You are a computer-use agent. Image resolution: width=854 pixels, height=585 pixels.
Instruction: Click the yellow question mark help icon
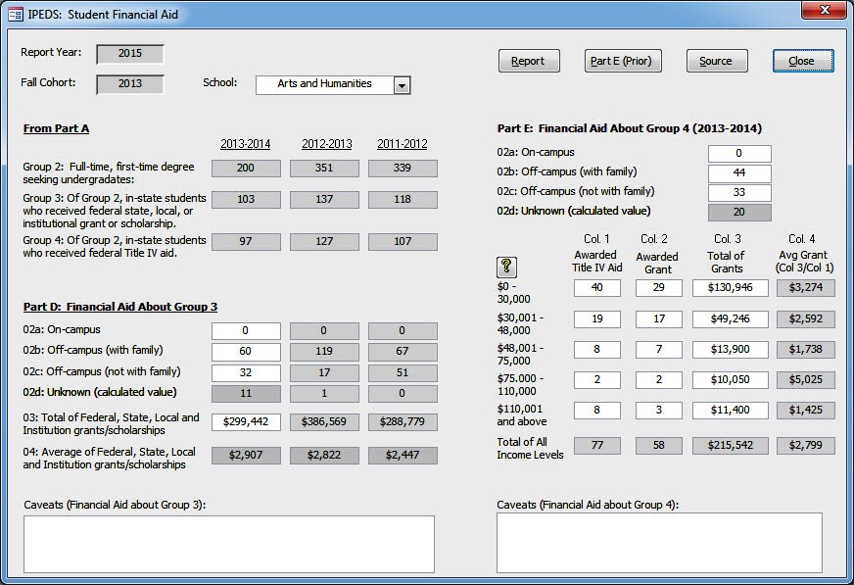pos(506,267)
